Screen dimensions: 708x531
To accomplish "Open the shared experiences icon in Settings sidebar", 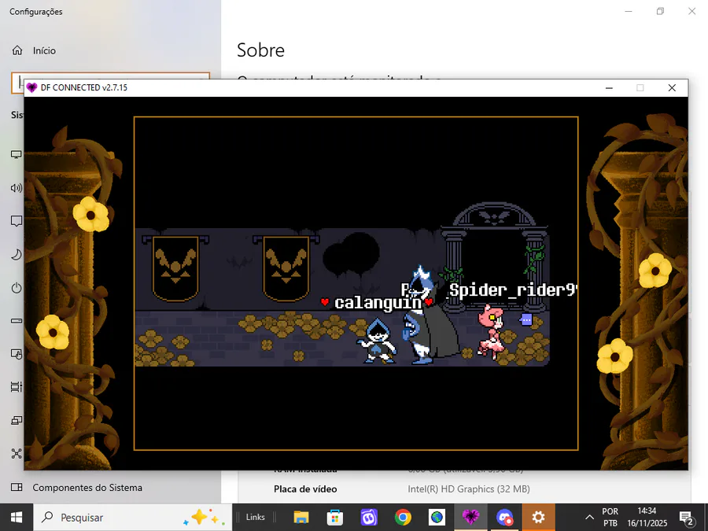I will 17,454.
